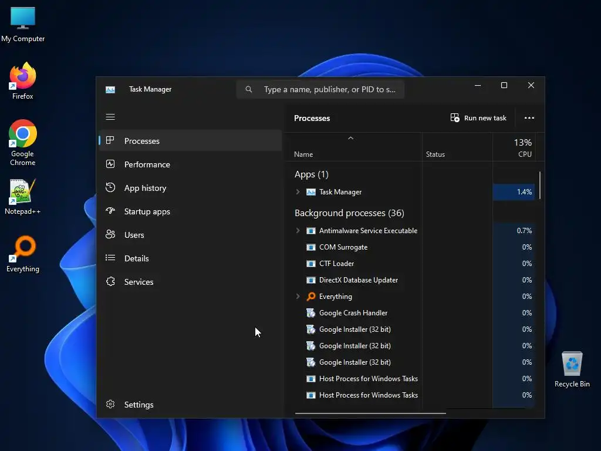Image resolution: width=601 pixels, height=451 pixels.
Task: Click the Everything process magnifier icon
Action: tap(311, 297)
